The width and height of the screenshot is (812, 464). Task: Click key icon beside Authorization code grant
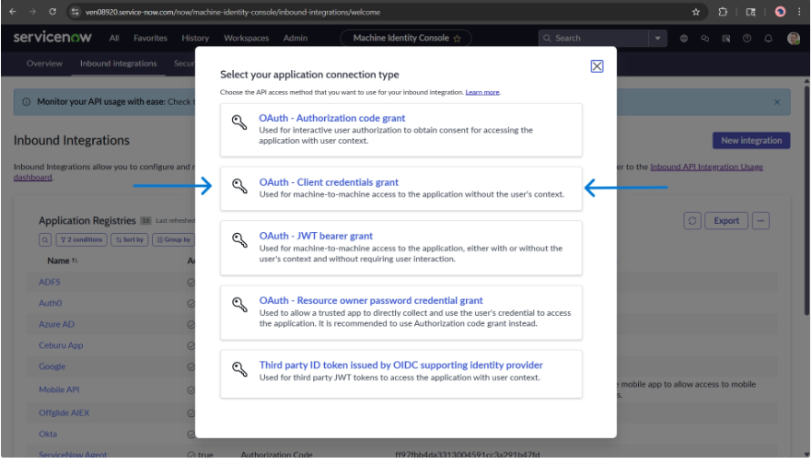coord(239,122)
